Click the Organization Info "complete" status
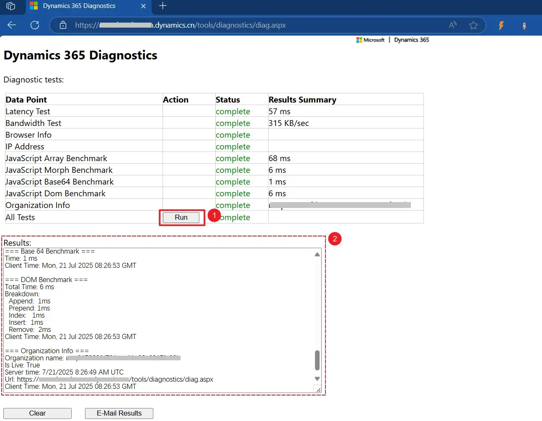 (233, 205)
